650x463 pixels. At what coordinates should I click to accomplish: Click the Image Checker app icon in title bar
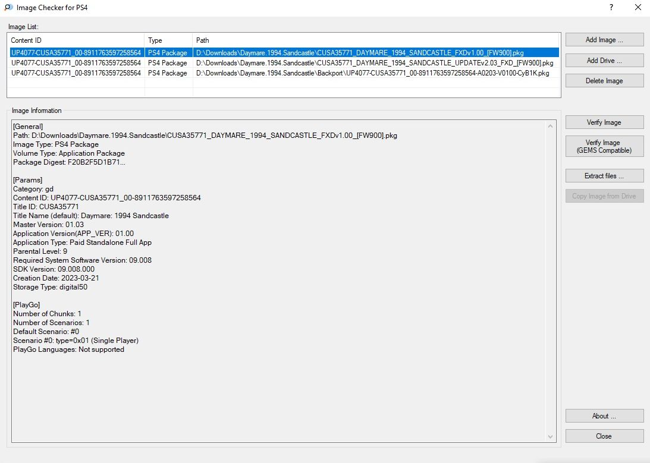click(8, 8)
